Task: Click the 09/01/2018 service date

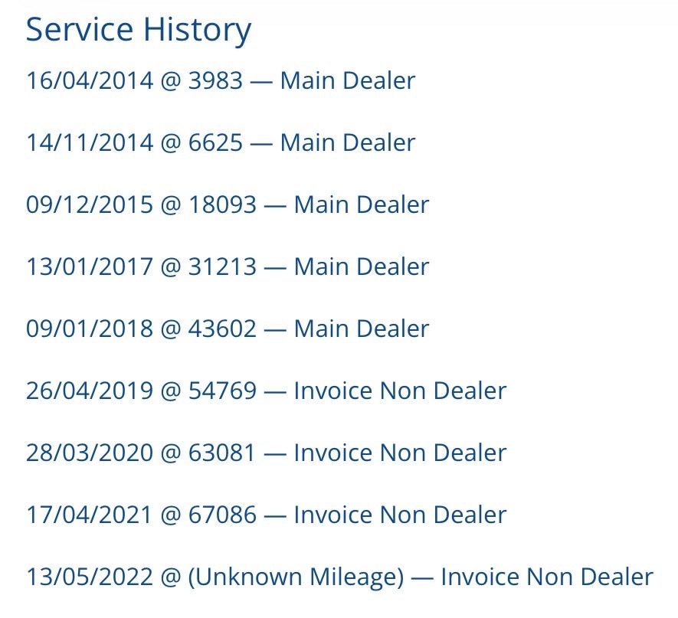Action: (x=90, y=329)
